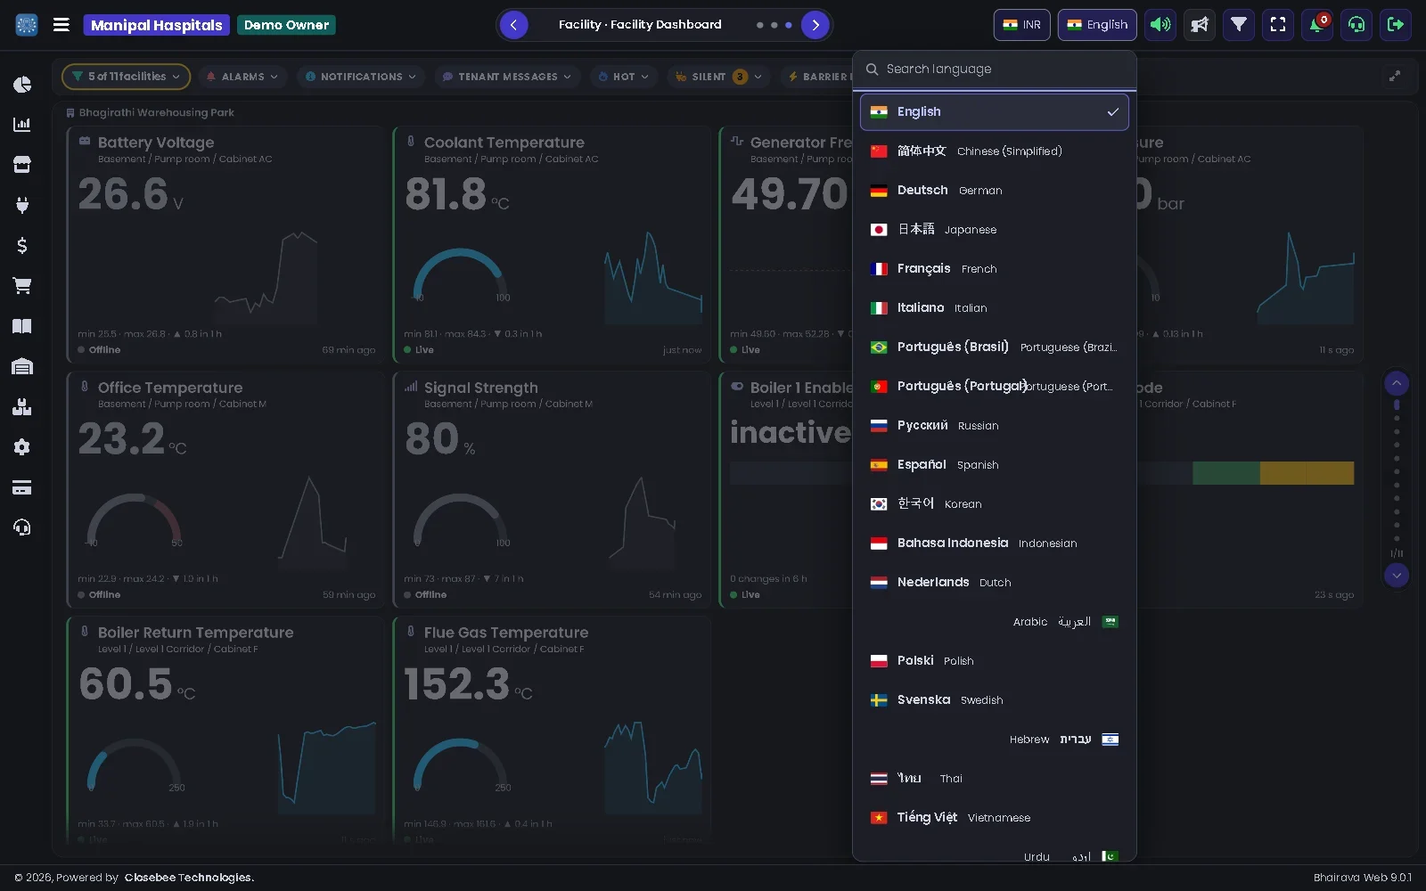This screenshot has height=891, width=1426.
Task: Expand the NOTIFICATIONS filter dropdown
Action: (361, 77)
